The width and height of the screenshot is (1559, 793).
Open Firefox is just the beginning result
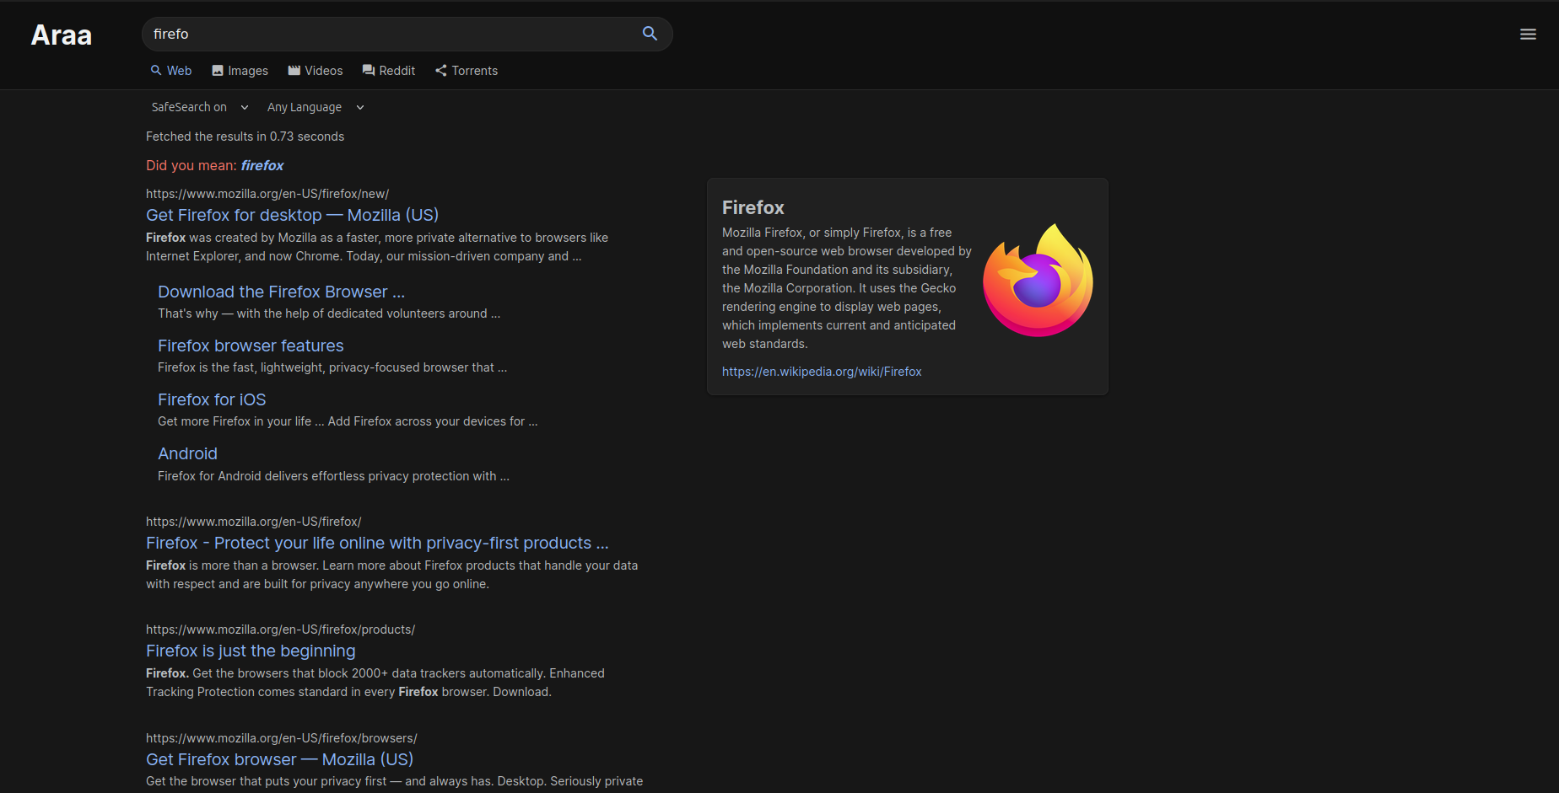click(x=251, y=651)
